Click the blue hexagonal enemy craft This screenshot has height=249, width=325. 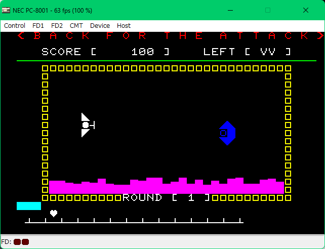tap(227, 133)
